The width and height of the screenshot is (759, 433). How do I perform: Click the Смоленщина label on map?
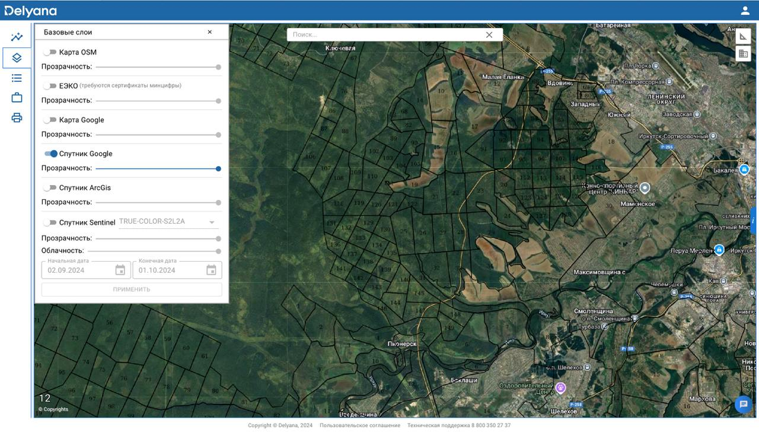coord(594,311)
